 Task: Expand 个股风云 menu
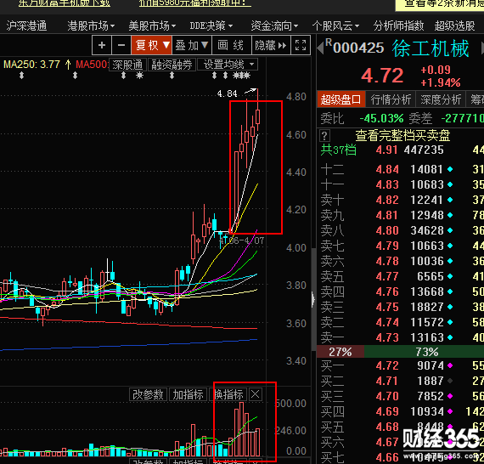(x=335, y=25)
